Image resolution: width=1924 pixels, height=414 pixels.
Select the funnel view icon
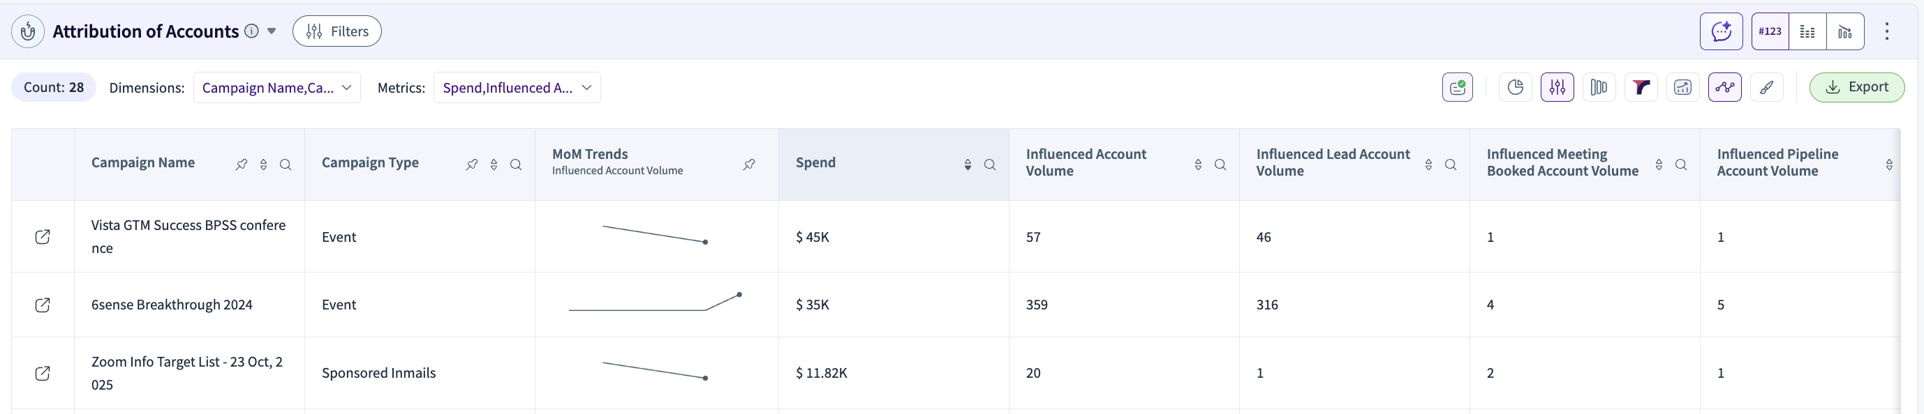1640,87
